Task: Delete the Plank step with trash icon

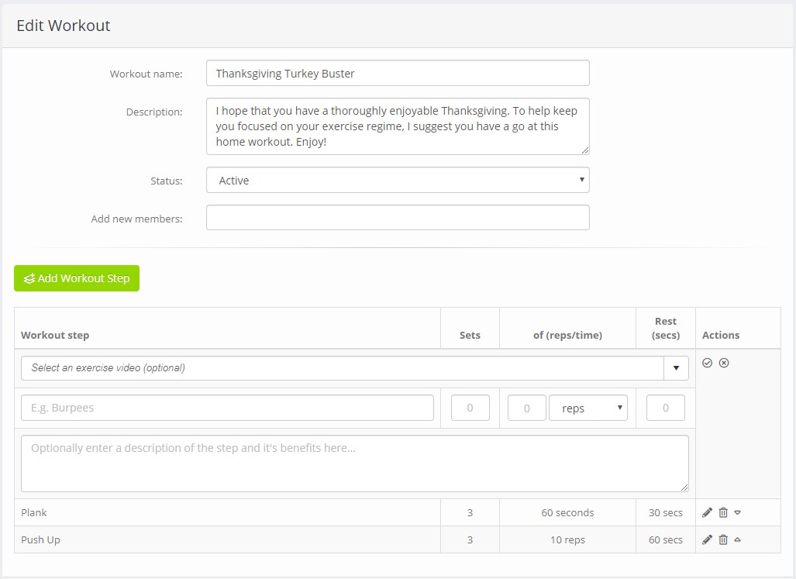Action: 723,512
